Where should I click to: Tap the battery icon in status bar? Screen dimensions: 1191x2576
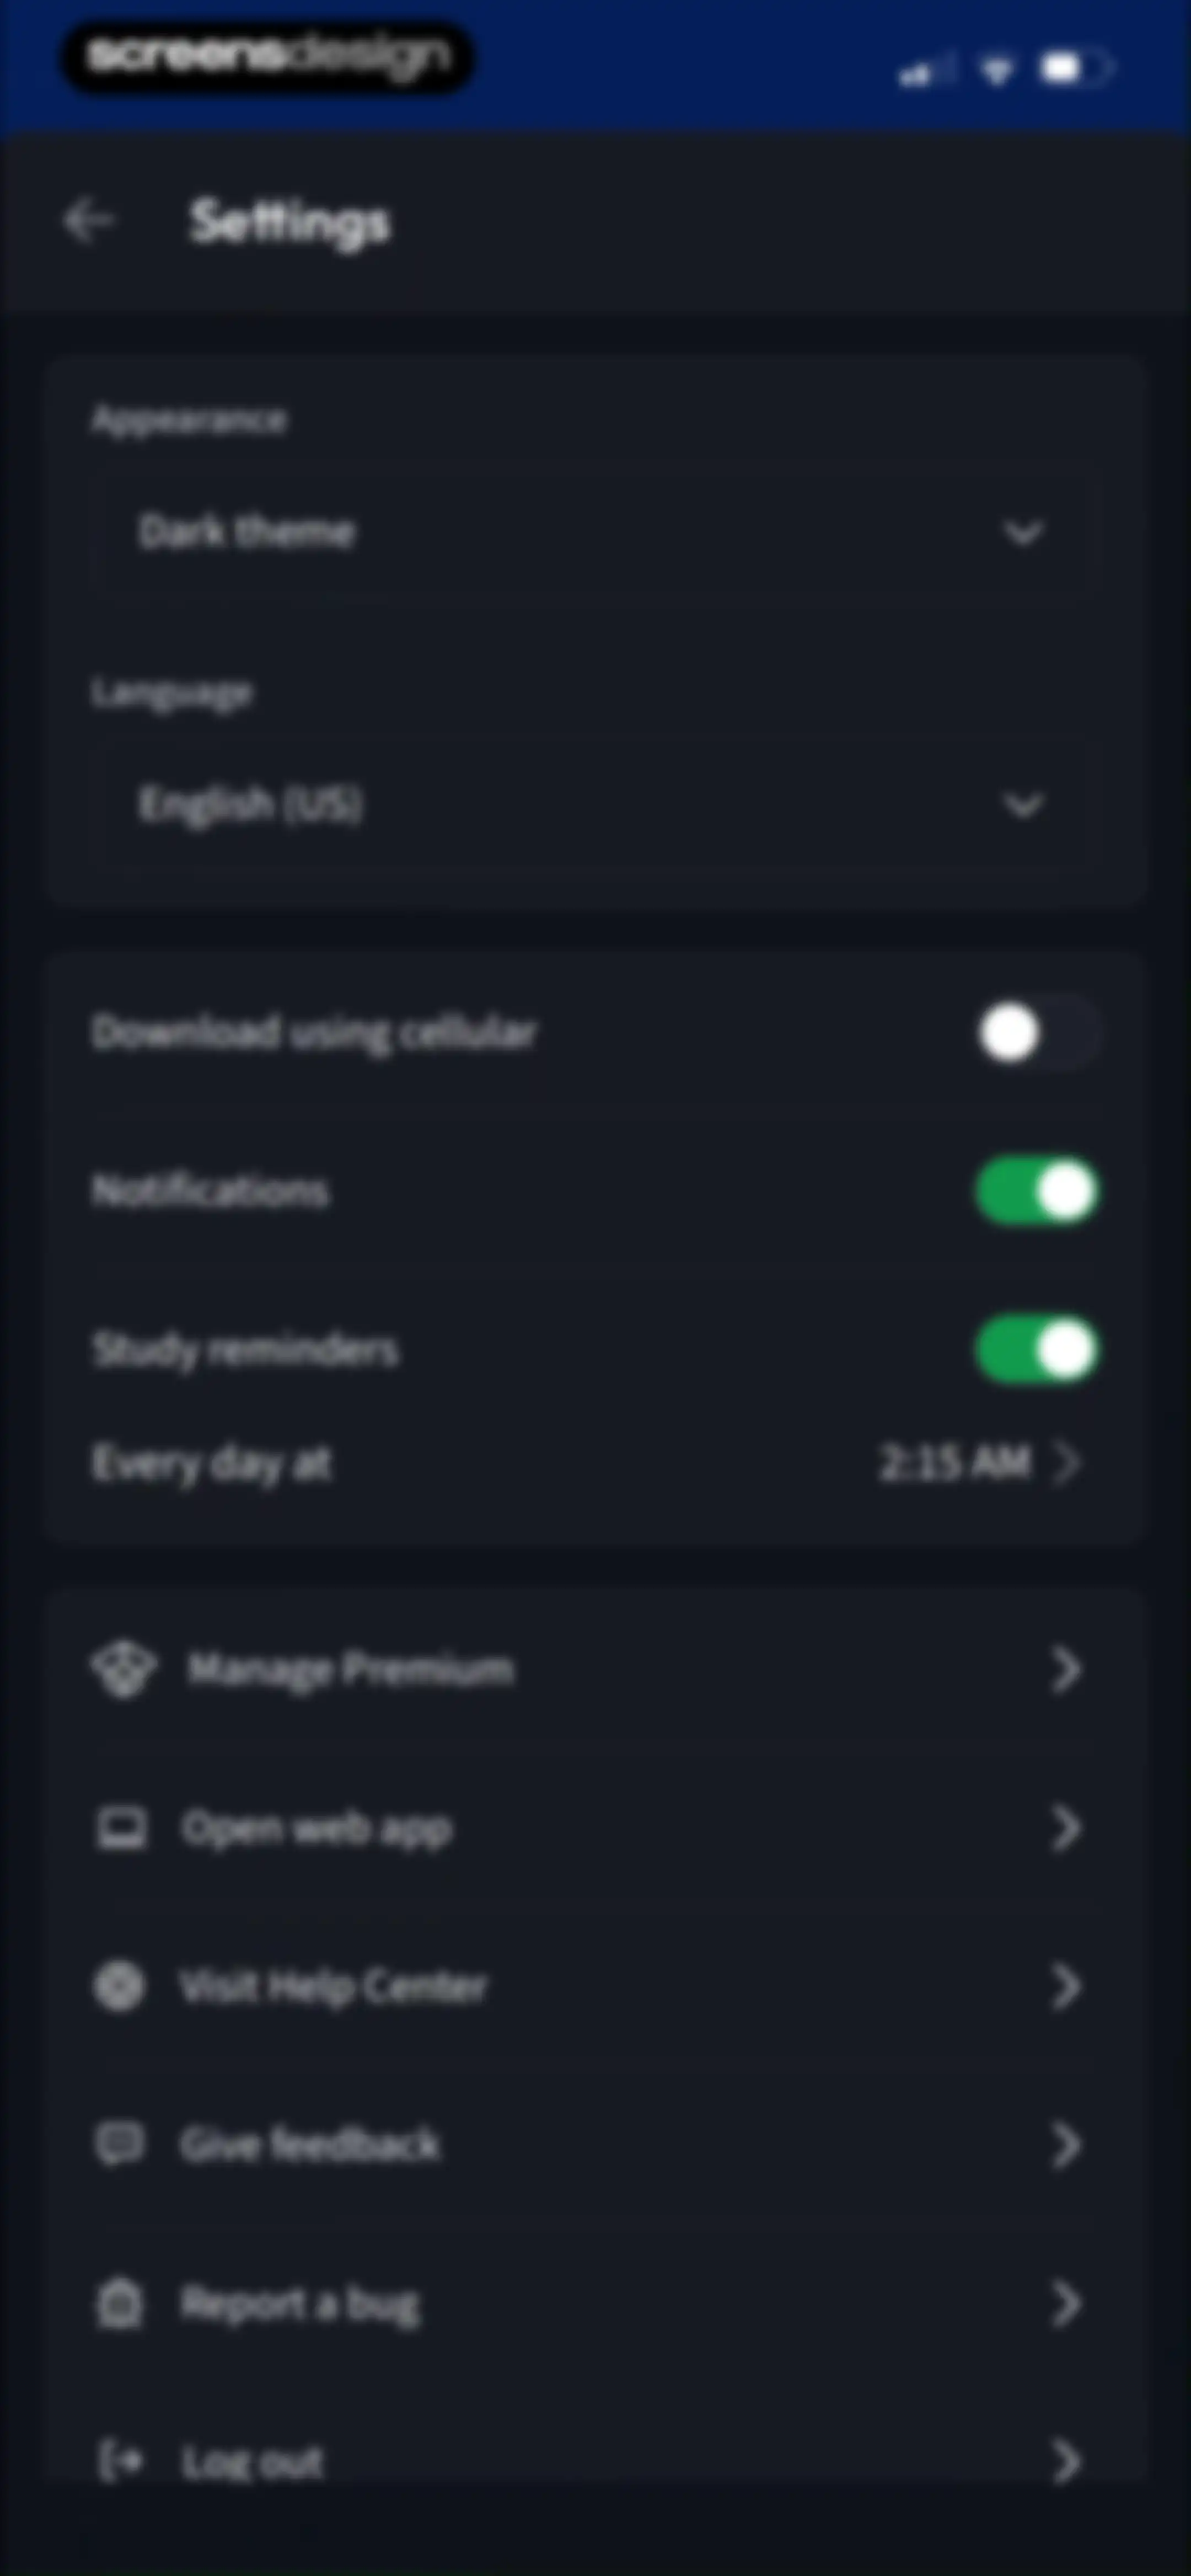(1074, 68)
